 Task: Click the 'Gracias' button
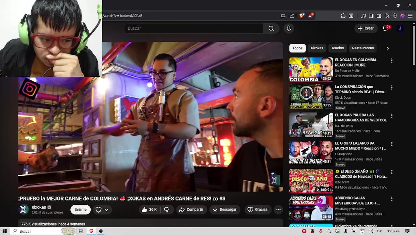[x=258, y=210]
